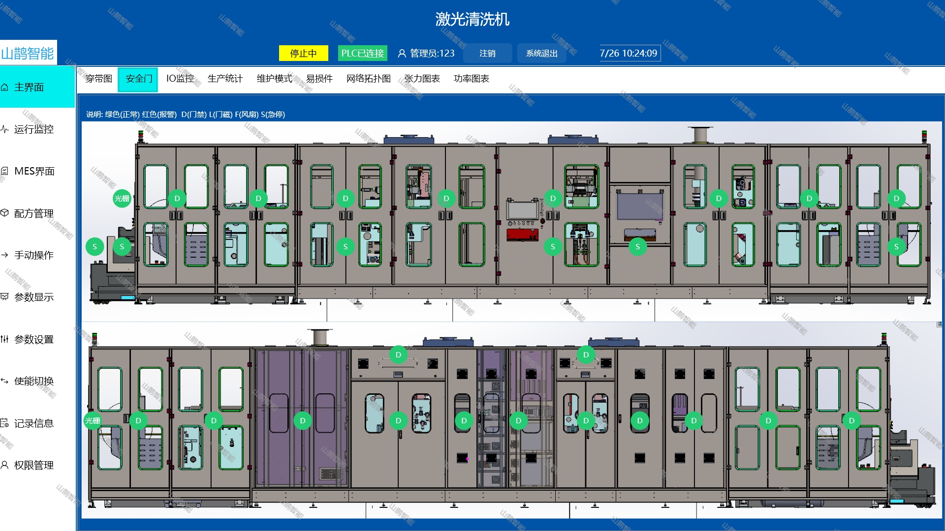The height and width of the screenshot is (531, 945).
Task: Select the 穿带图 tab
Action: (x=98, y=79)
